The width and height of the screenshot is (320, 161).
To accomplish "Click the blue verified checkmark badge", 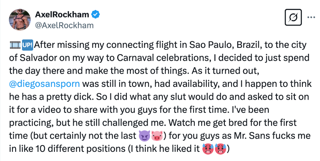I will (95, 15).
